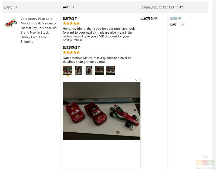Select the first review photo thumbnail

pyautogui.click(x=68, y=70)
